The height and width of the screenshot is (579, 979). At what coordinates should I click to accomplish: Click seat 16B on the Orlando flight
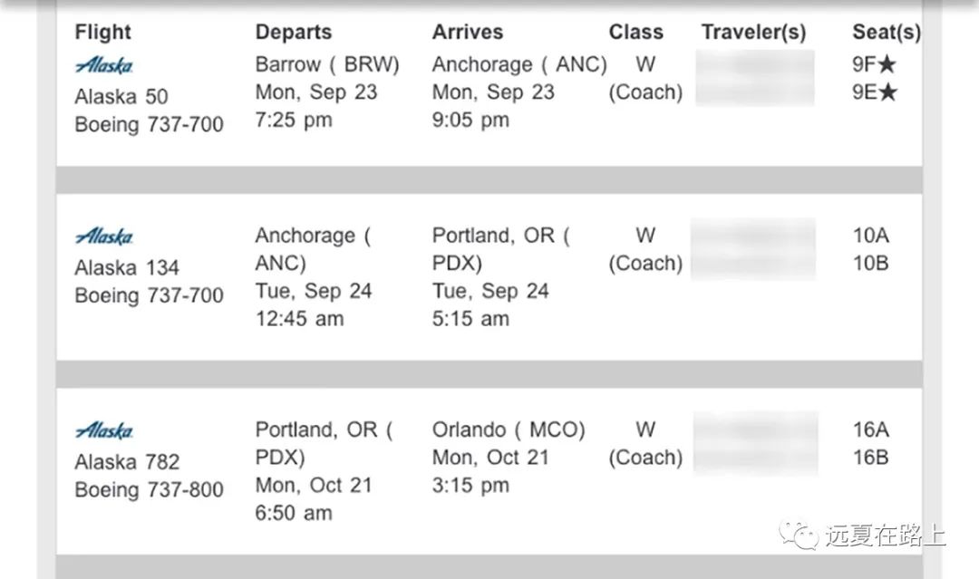pyautogui.click(x=871, y=458)
